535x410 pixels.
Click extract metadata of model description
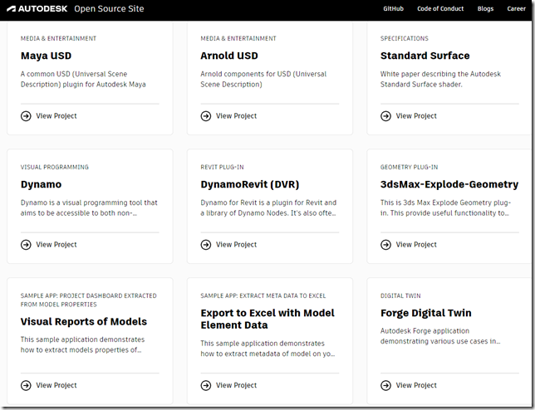pos(267,349)
